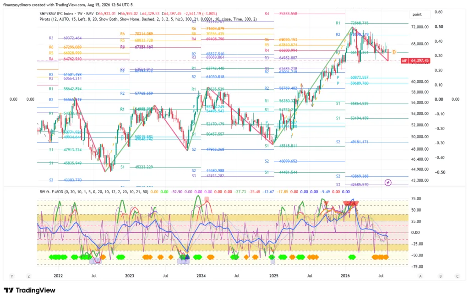Click the 75.00 oscillator axis label
The image size is (469, 300).
[416, 199]
